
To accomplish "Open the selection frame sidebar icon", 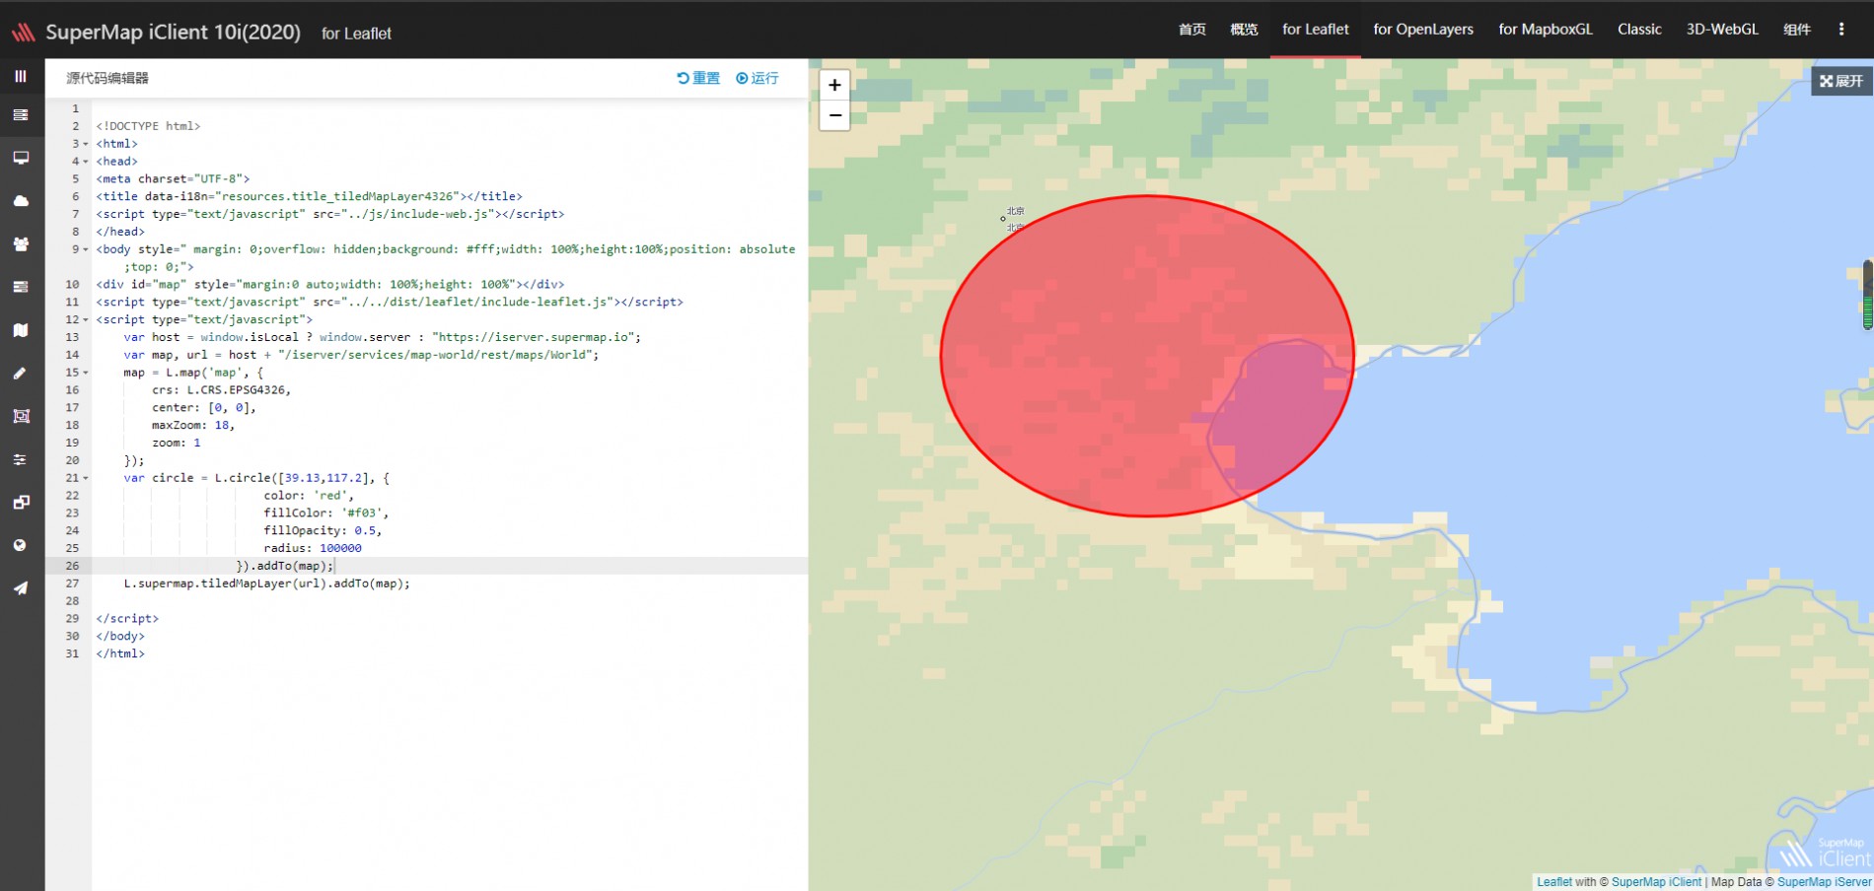I will 21,416.
